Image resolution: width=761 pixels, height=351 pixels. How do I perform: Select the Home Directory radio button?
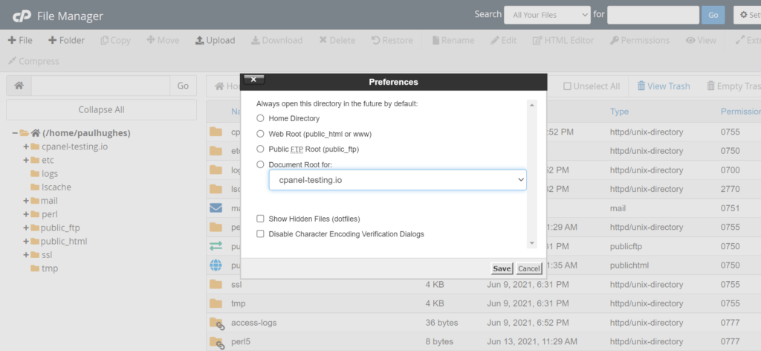tap(261, 118)
